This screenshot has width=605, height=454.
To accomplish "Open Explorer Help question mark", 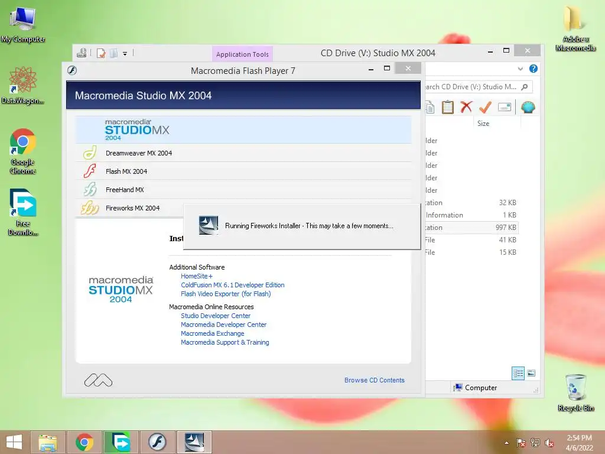I will [534, 69].
